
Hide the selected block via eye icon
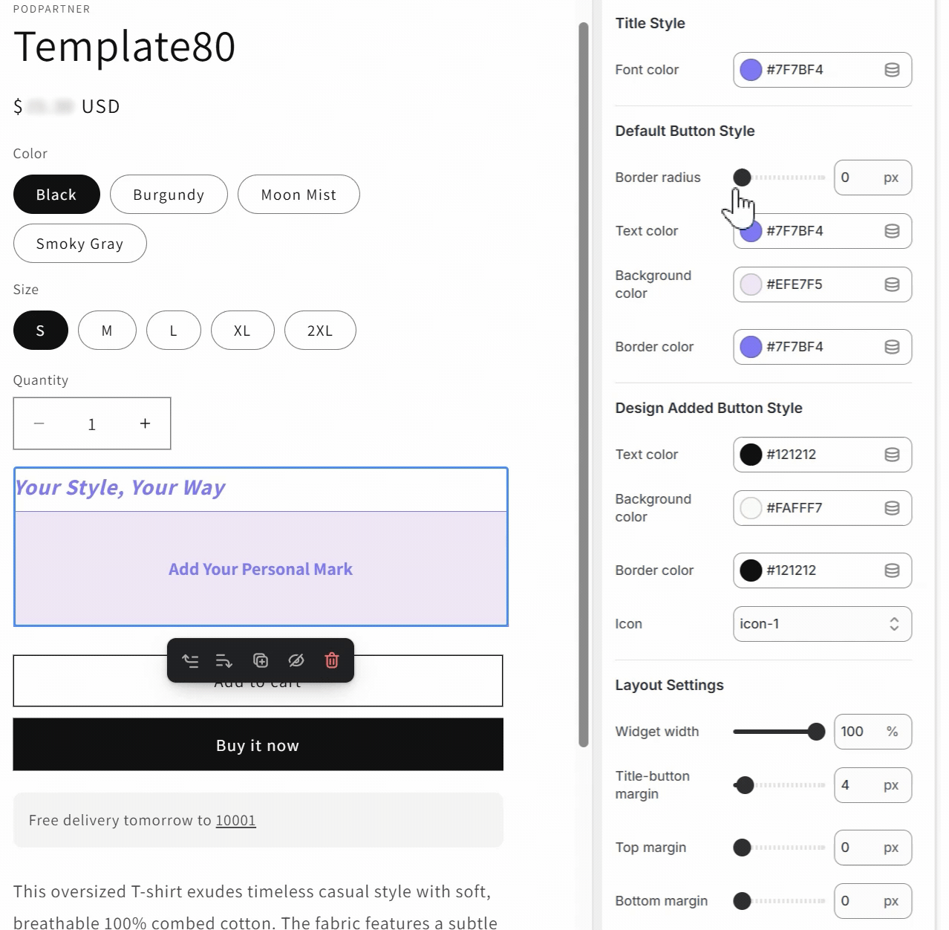click(x=296, y=660)
